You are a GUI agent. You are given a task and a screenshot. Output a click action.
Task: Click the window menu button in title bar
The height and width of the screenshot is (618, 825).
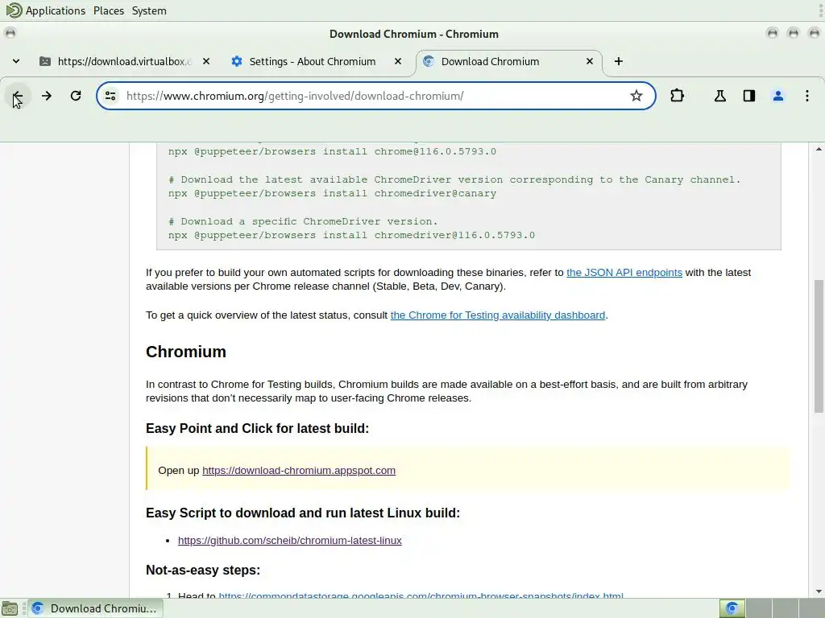[x=10, y=34]
